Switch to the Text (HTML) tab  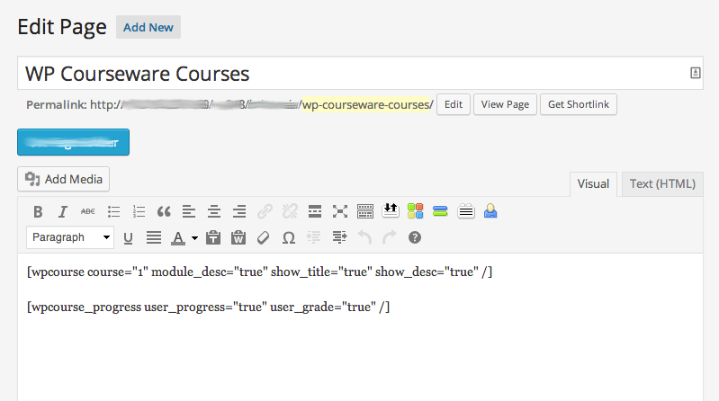[662, 183]
